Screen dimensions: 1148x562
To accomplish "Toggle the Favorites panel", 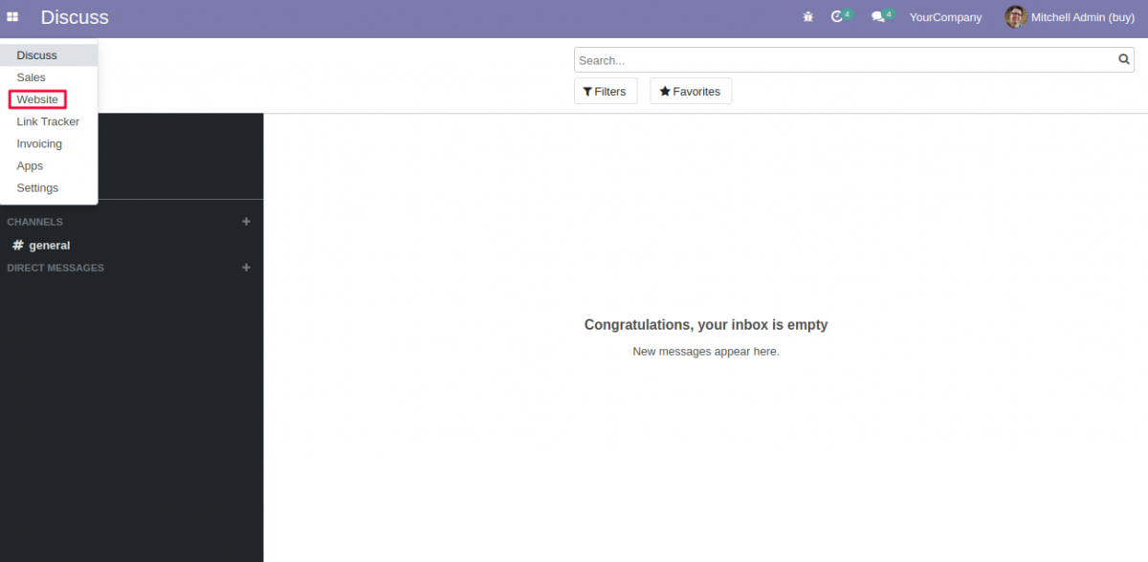I will pyautogui.click(x=691, y=91).
